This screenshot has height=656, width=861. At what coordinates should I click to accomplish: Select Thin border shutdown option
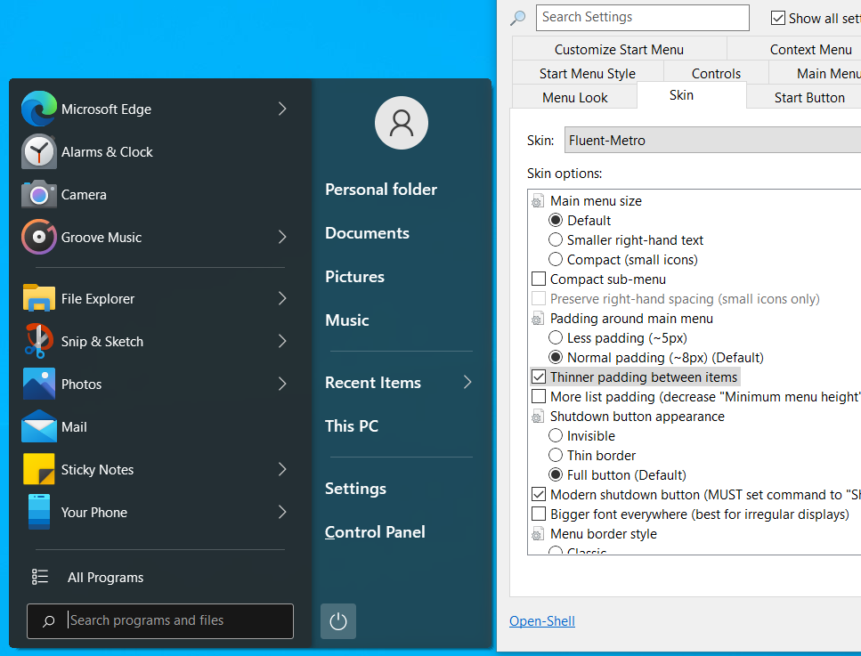click(x=556, y=455)
